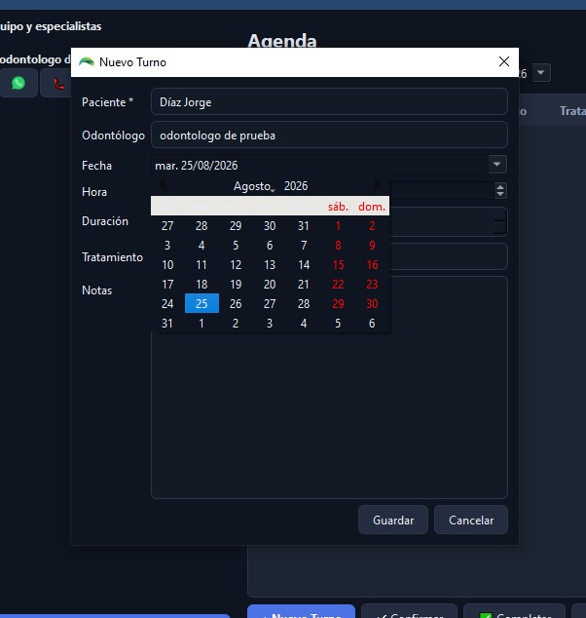Choose day 21 in the calendar
Screen dimensions: 586x618
click(x=304, y=285)
